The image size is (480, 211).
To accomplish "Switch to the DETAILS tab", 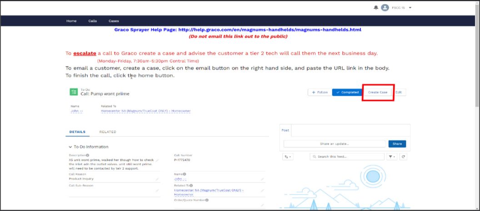I will [77, 132].
